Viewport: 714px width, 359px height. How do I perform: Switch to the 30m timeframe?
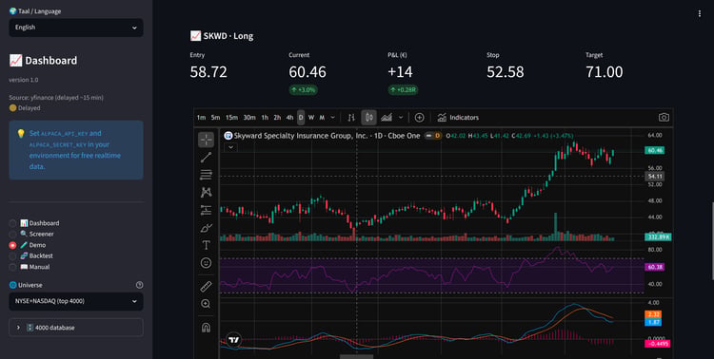click(249, 117)
